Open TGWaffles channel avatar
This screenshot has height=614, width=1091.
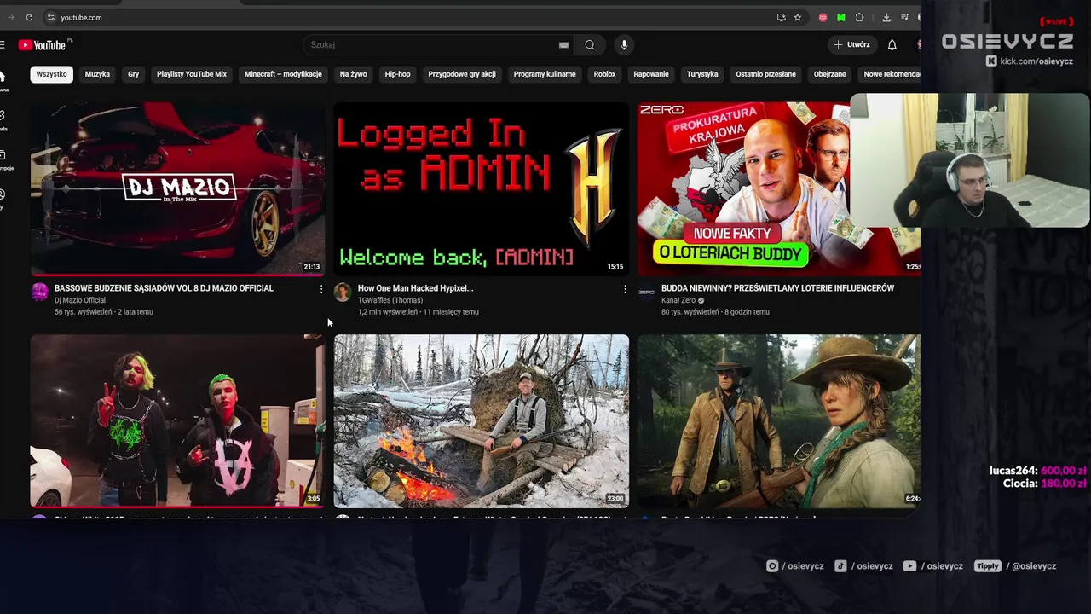(343, 293)
